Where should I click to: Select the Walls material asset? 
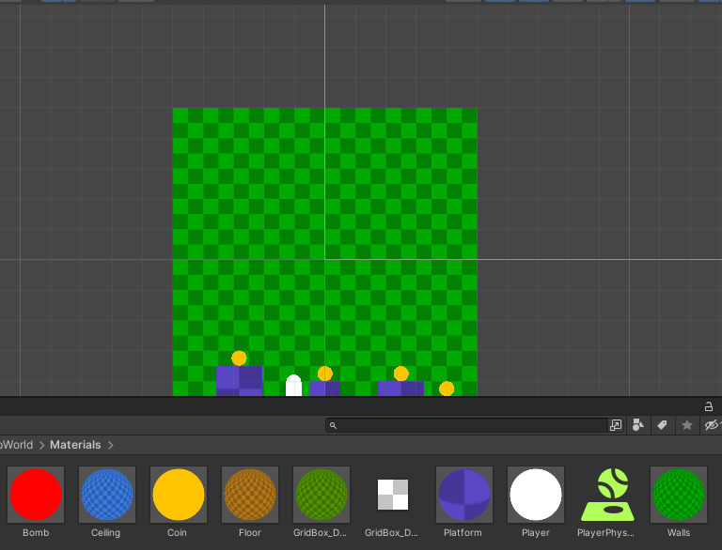[x=679, y=495]
